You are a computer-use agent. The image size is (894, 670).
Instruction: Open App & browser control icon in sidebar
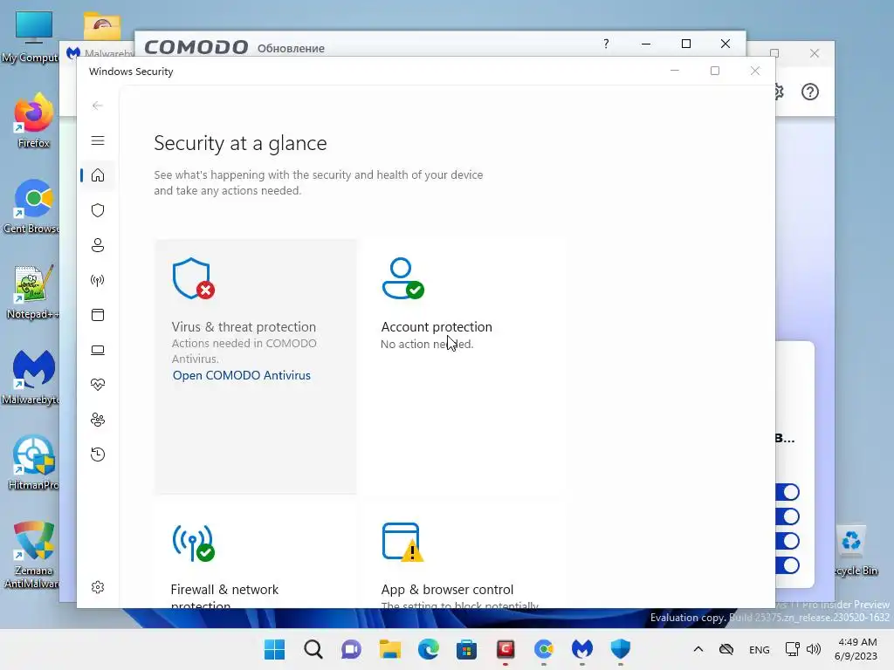(x=98, y=315)
